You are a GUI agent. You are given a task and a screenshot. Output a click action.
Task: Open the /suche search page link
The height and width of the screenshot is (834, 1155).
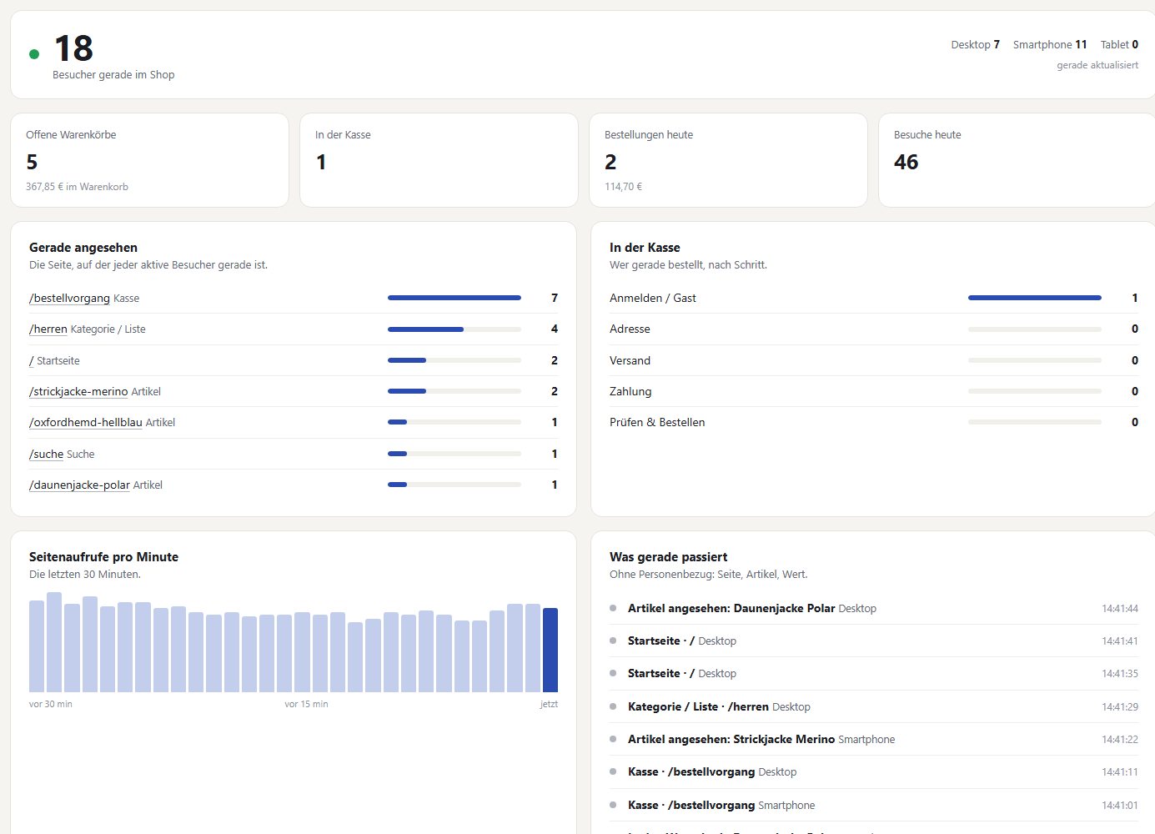(46, 455)
